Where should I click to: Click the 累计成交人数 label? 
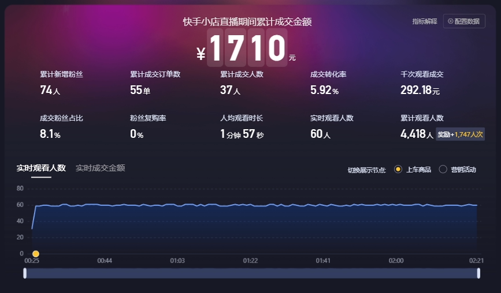tap(242, 74)
